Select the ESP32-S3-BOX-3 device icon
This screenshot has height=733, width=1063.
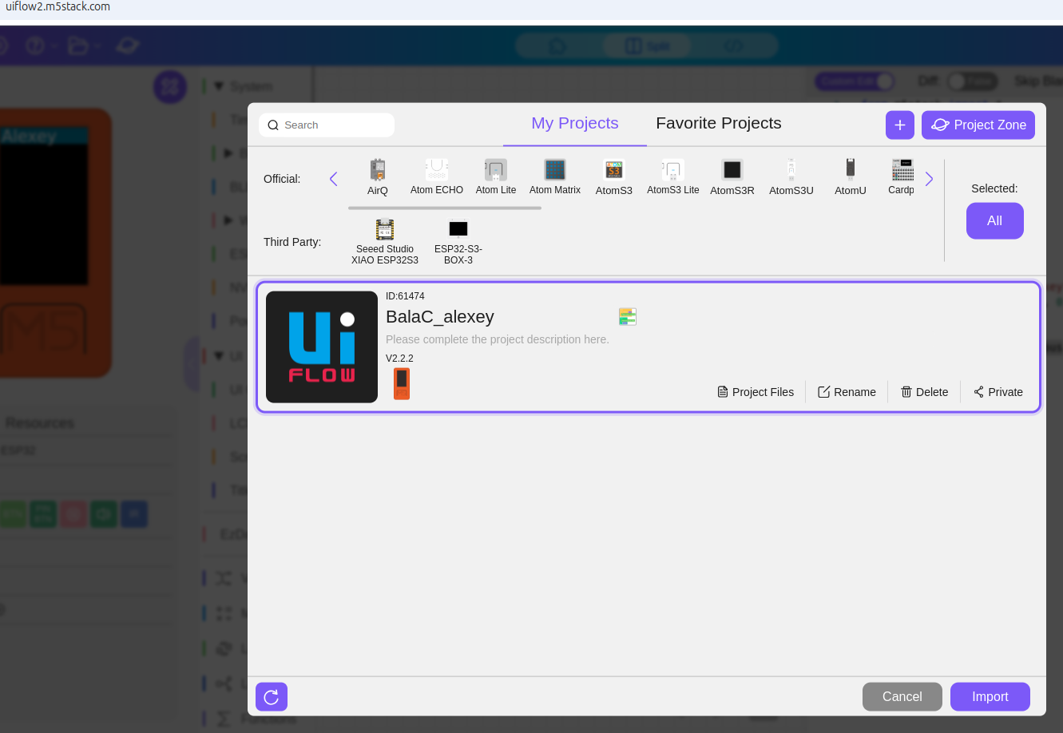[458, 229]
